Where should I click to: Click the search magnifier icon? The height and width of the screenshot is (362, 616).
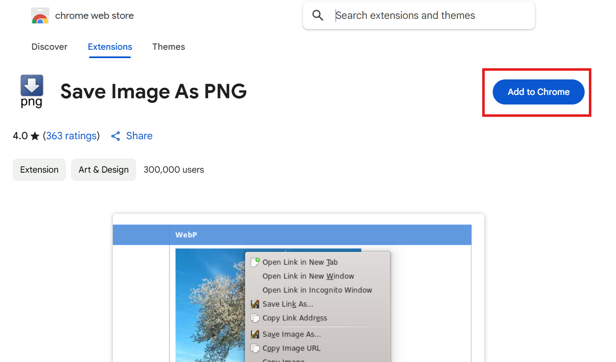click(x=318, y=15)
